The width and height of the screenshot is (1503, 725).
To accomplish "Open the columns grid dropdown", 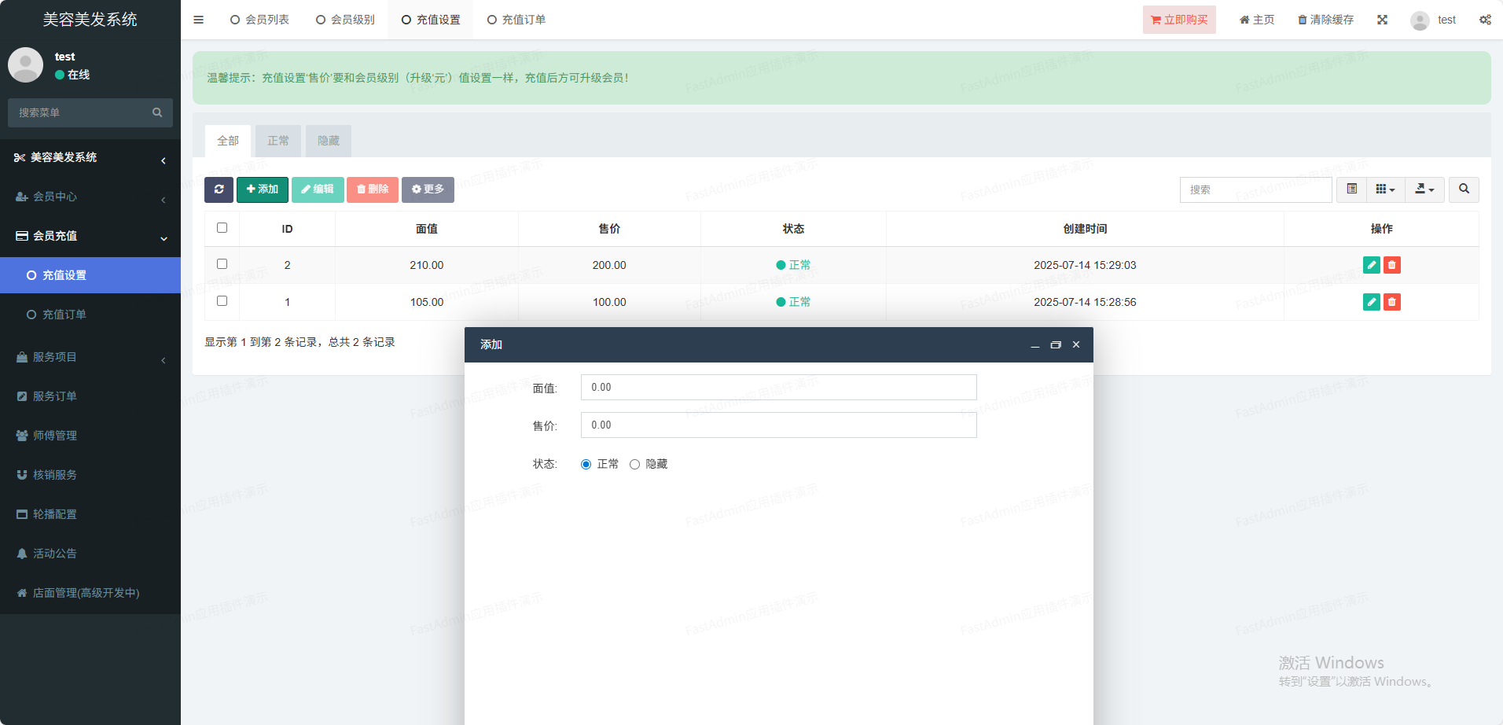I will 1385,190.
